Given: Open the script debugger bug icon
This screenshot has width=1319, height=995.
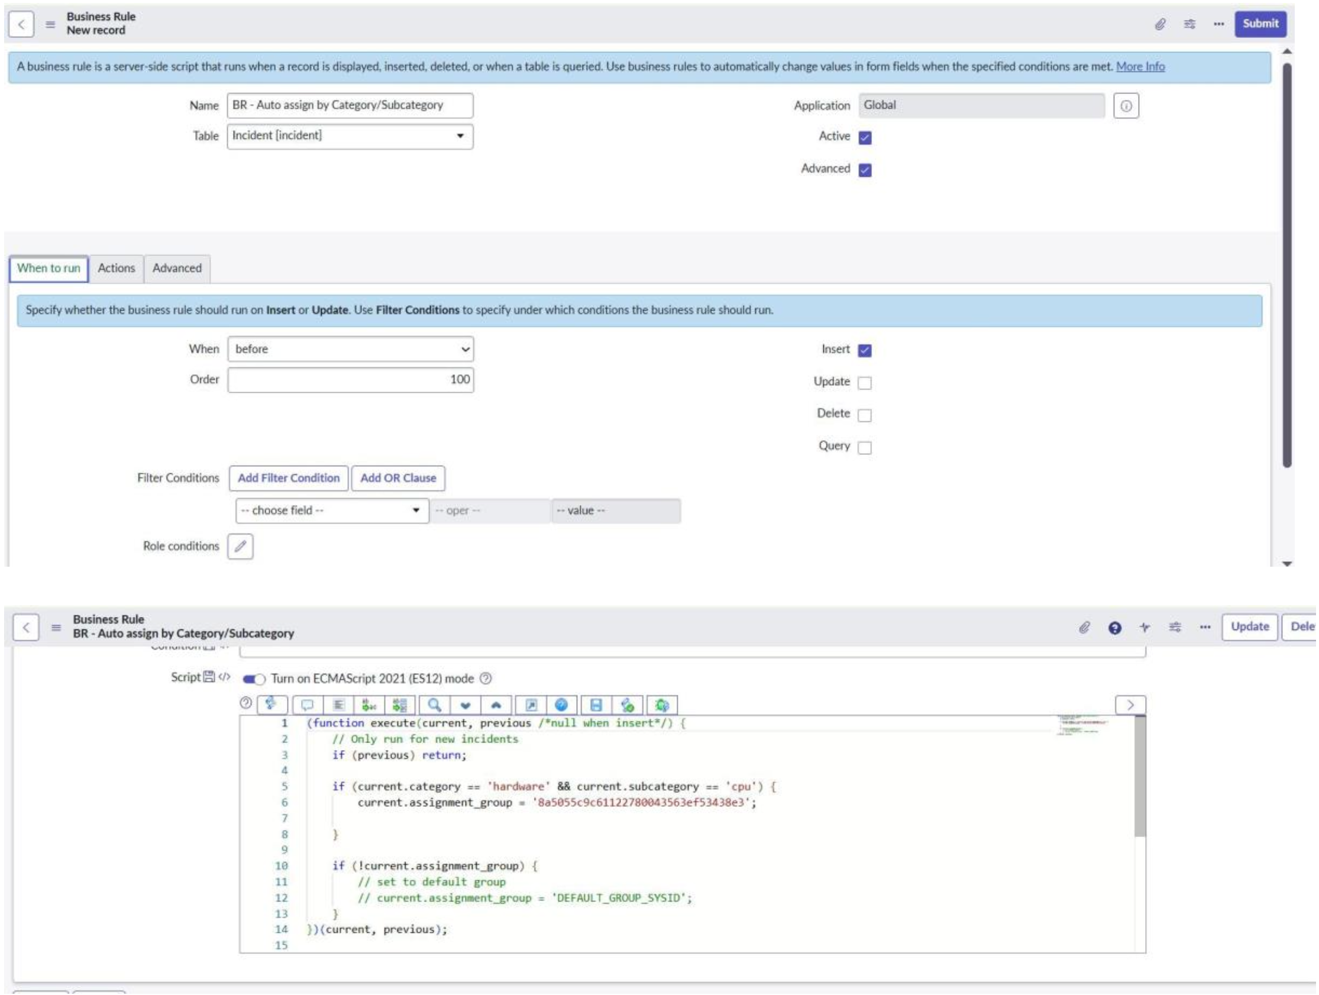Looking at the screenshot, I should (662, 706).
